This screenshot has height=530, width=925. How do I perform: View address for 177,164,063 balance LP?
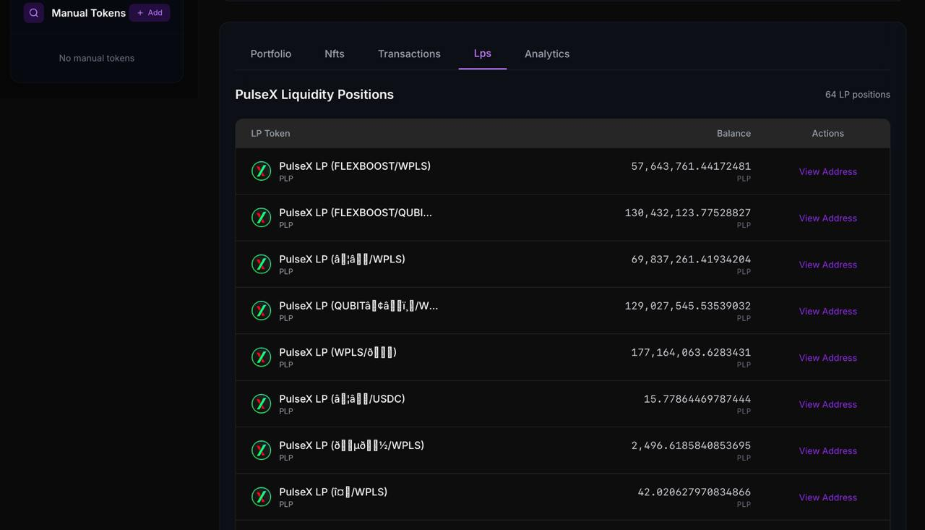click(x=827, y=357)
